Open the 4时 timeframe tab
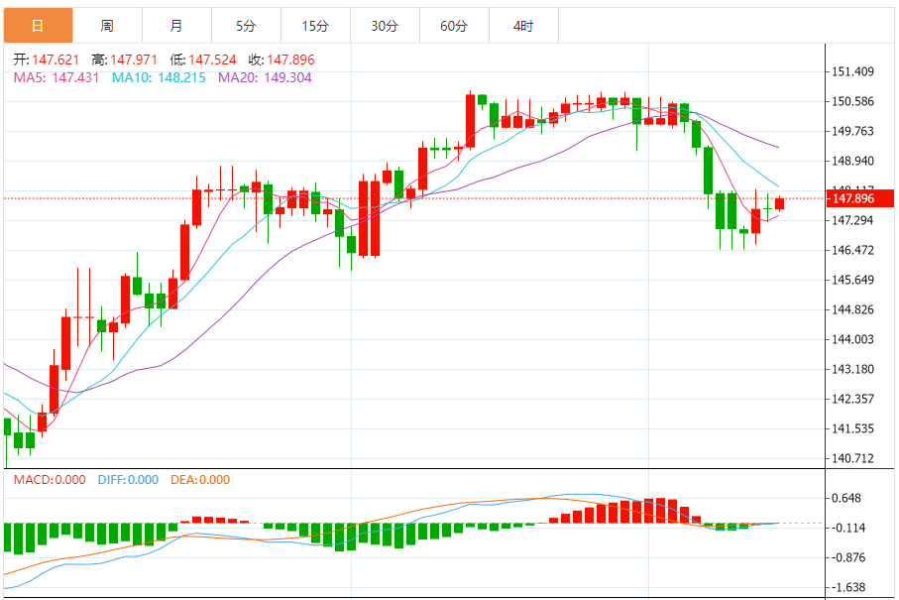Viewport: 899px width, 600px height. (x=523, y=26)
